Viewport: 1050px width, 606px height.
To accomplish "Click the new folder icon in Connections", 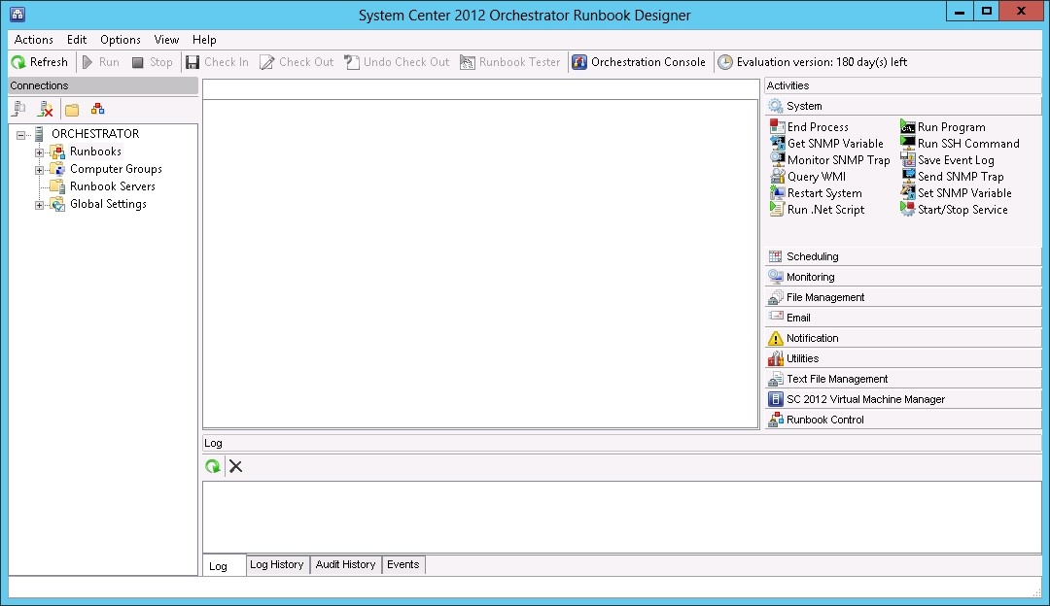I will 72,109.
